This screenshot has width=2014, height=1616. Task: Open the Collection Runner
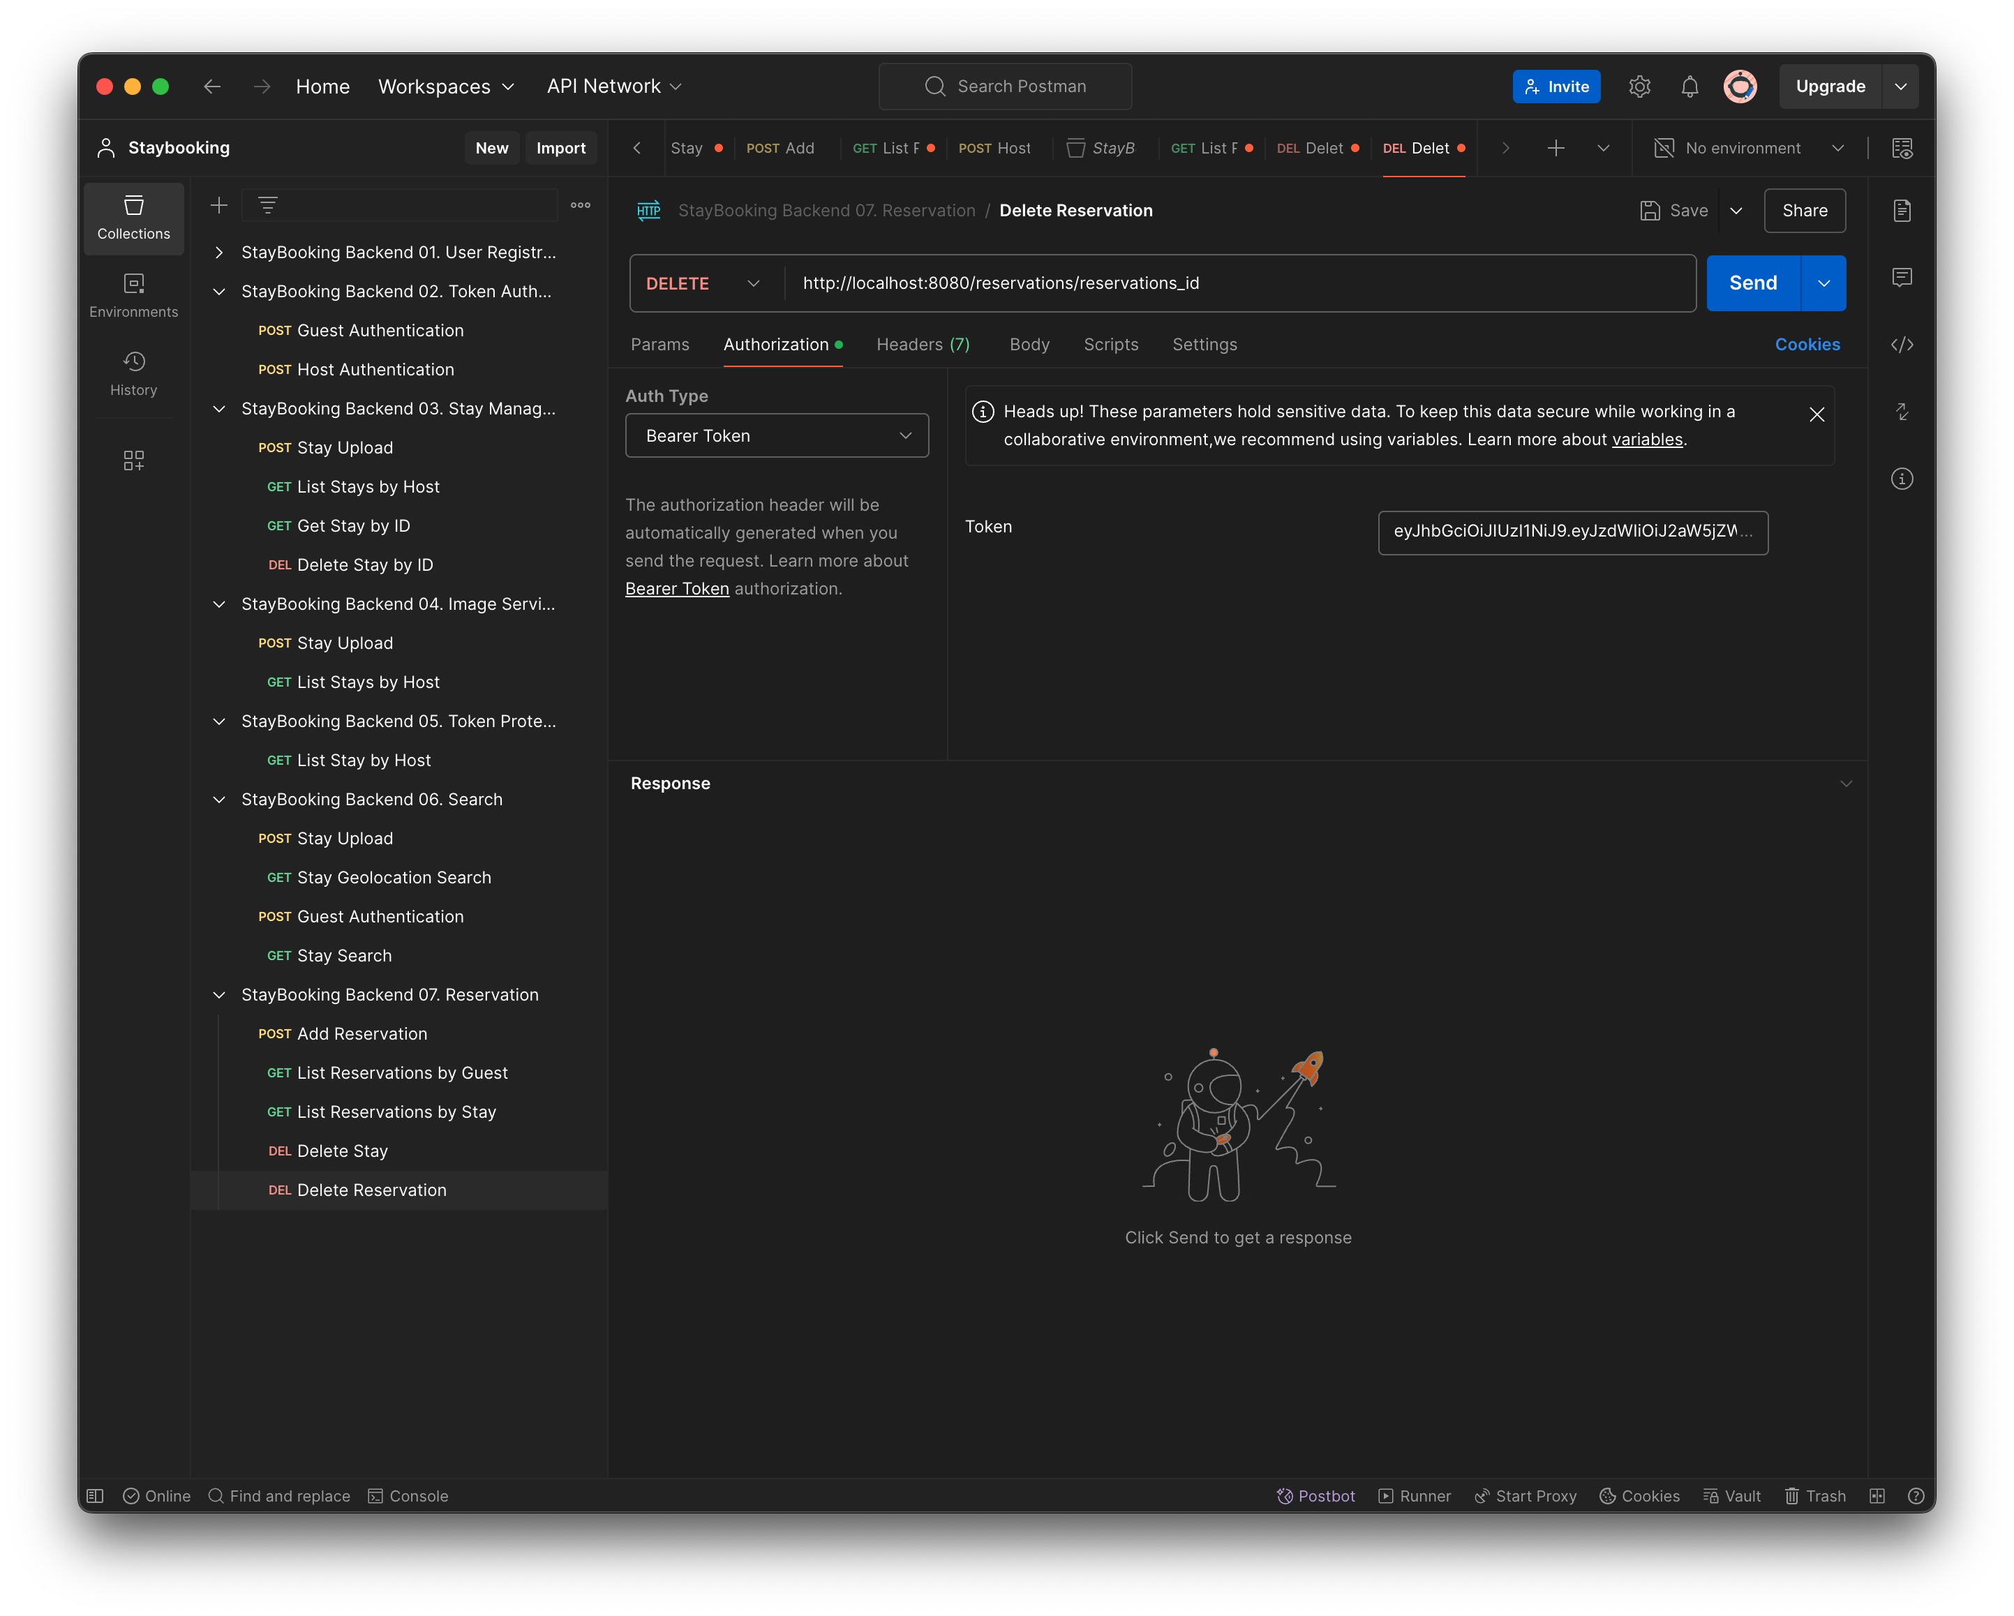[x=1415, y=1495]
